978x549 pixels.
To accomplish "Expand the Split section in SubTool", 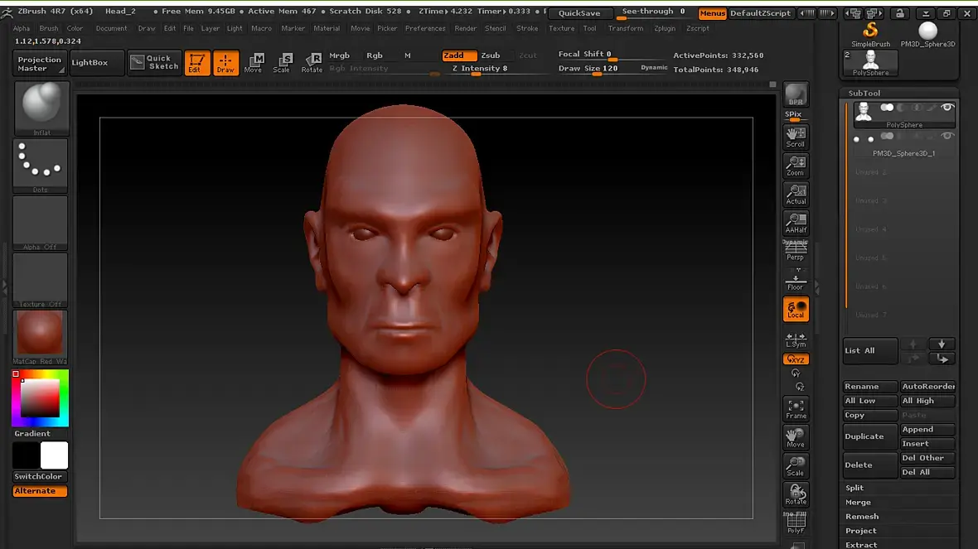I will pos(855,488).
